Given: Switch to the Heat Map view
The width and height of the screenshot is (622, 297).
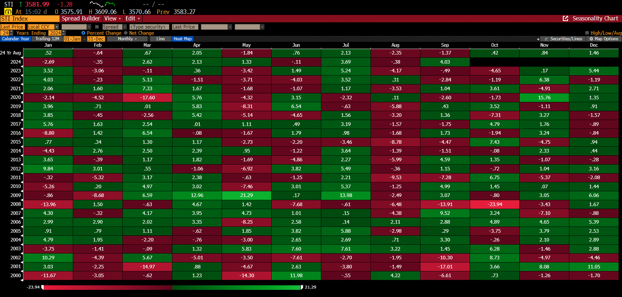Looking at the screenshot, I should click(x=182, y=39).
